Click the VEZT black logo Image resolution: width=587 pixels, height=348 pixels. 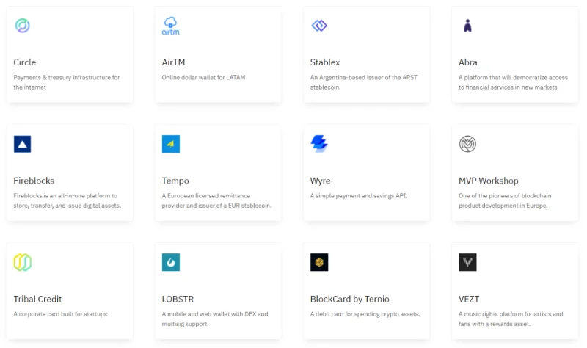point(467,262)
